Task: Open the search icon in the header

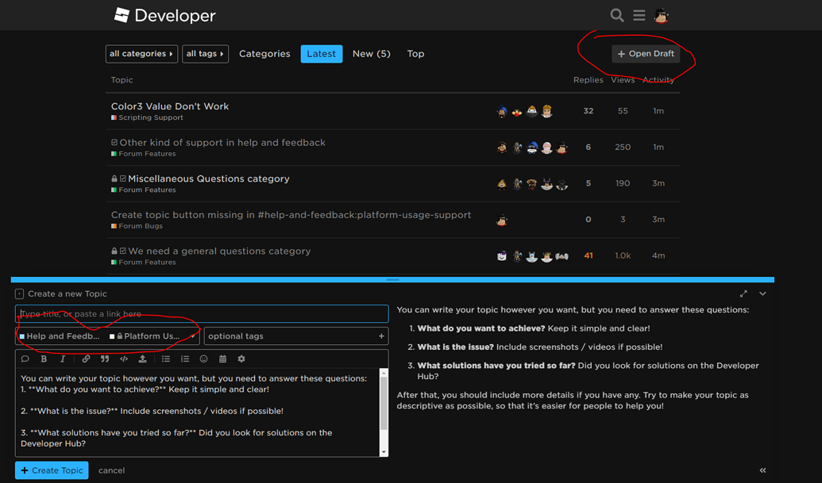Action: pos(616,15)
